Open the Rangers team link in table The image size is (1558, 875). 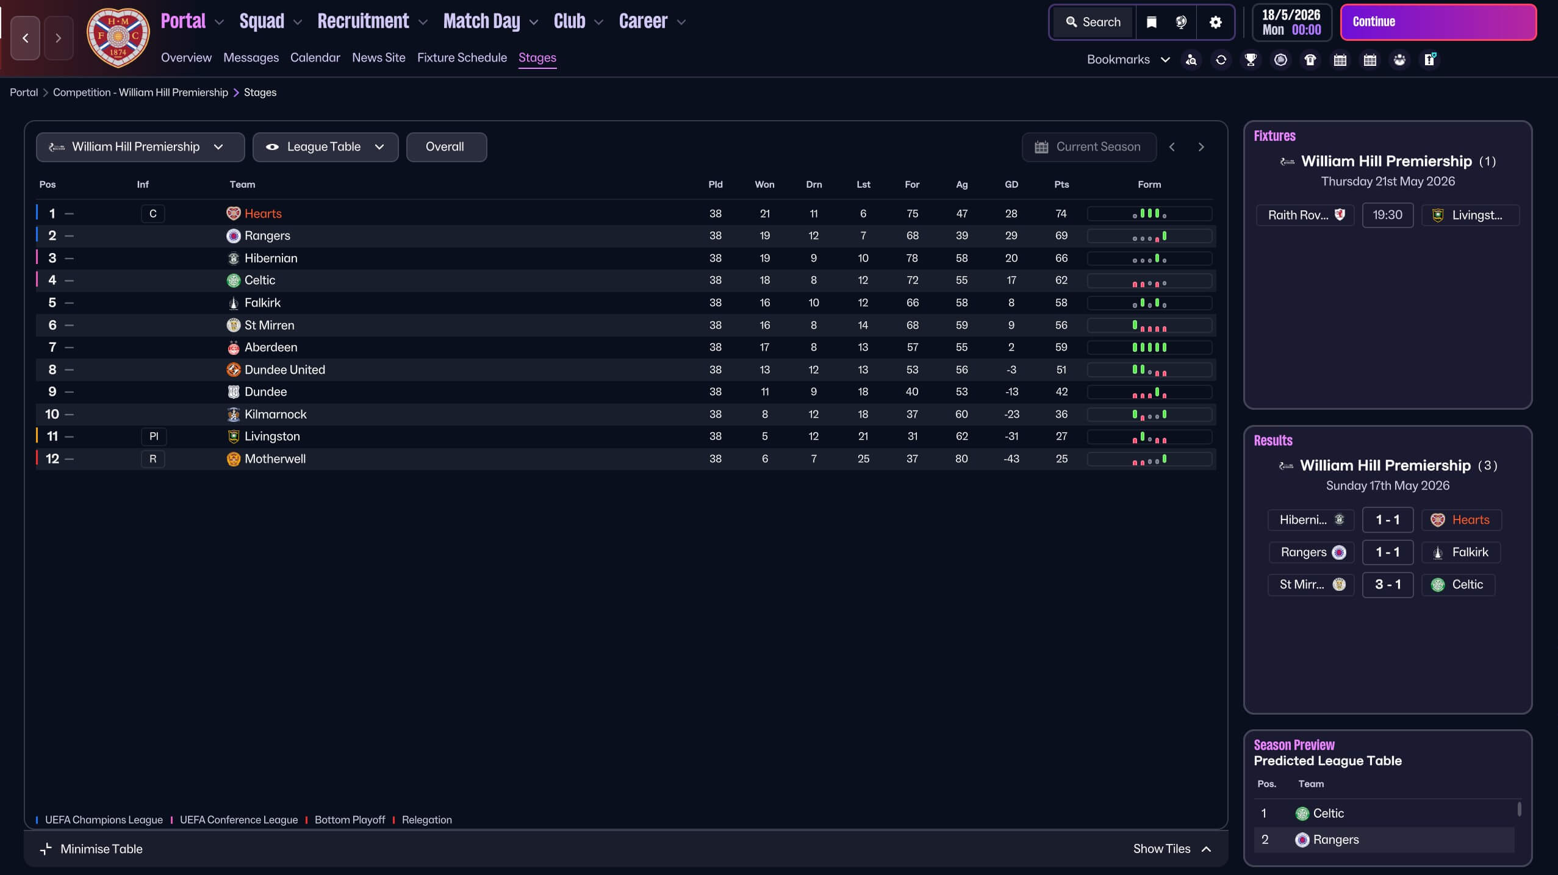pos(267,236)
